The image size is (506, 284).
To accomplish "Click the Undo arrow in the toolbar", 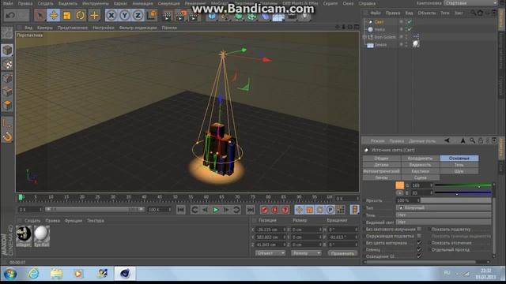I will [x=10, y=16].
